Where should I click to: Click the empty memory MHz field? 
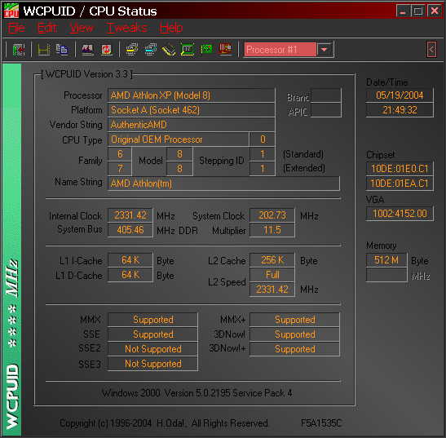click(386, 275)
